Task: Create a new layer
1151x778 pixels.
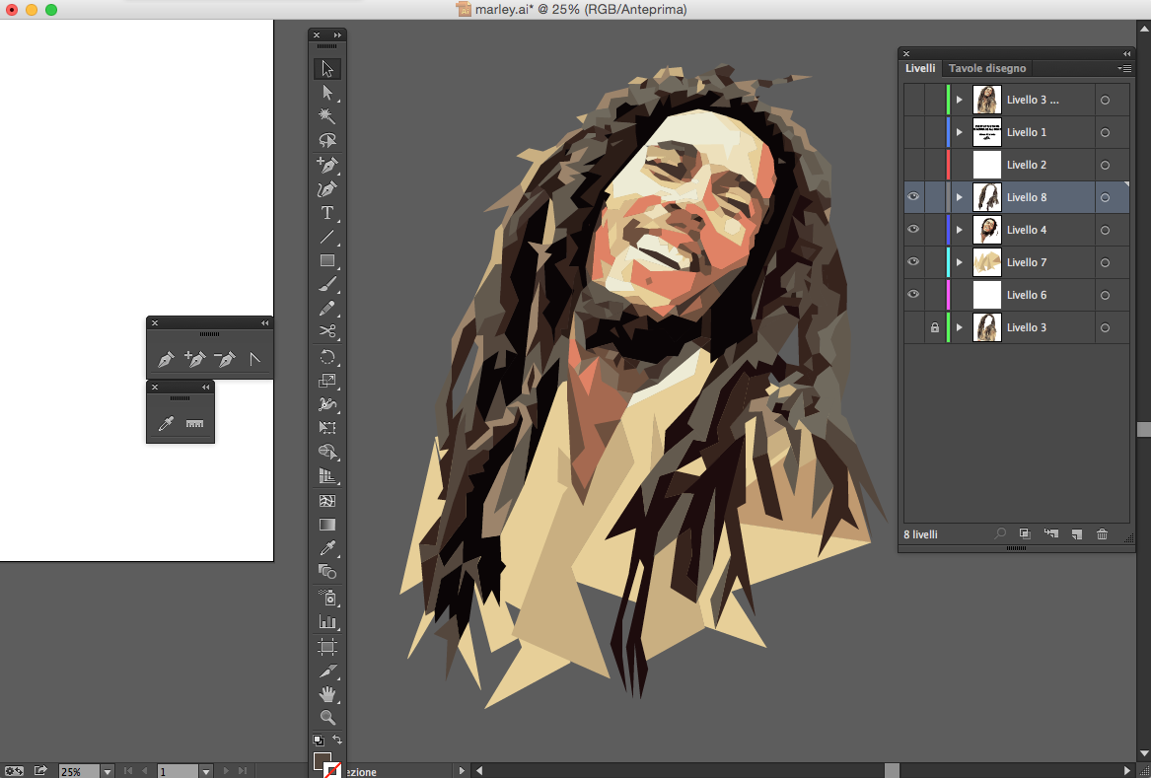Action: pos(1077,533)
